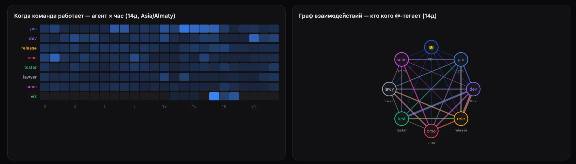
Task: Click the pm row cell at hour 0
Action: pyautogui.click(x=45, y=28)
